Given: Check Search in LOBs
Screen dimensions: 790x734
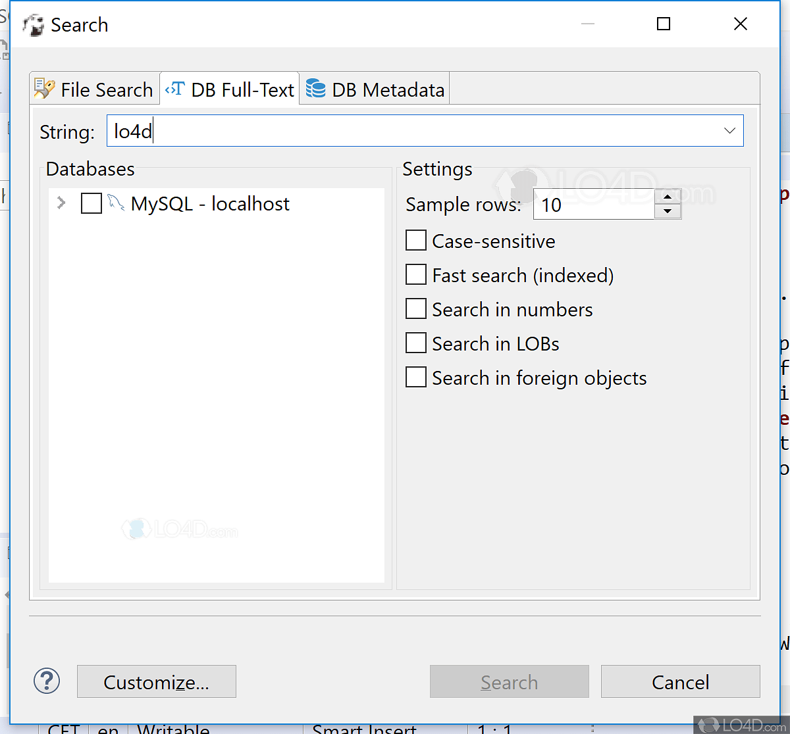Looking at the screenshot, I should point(415,343).
